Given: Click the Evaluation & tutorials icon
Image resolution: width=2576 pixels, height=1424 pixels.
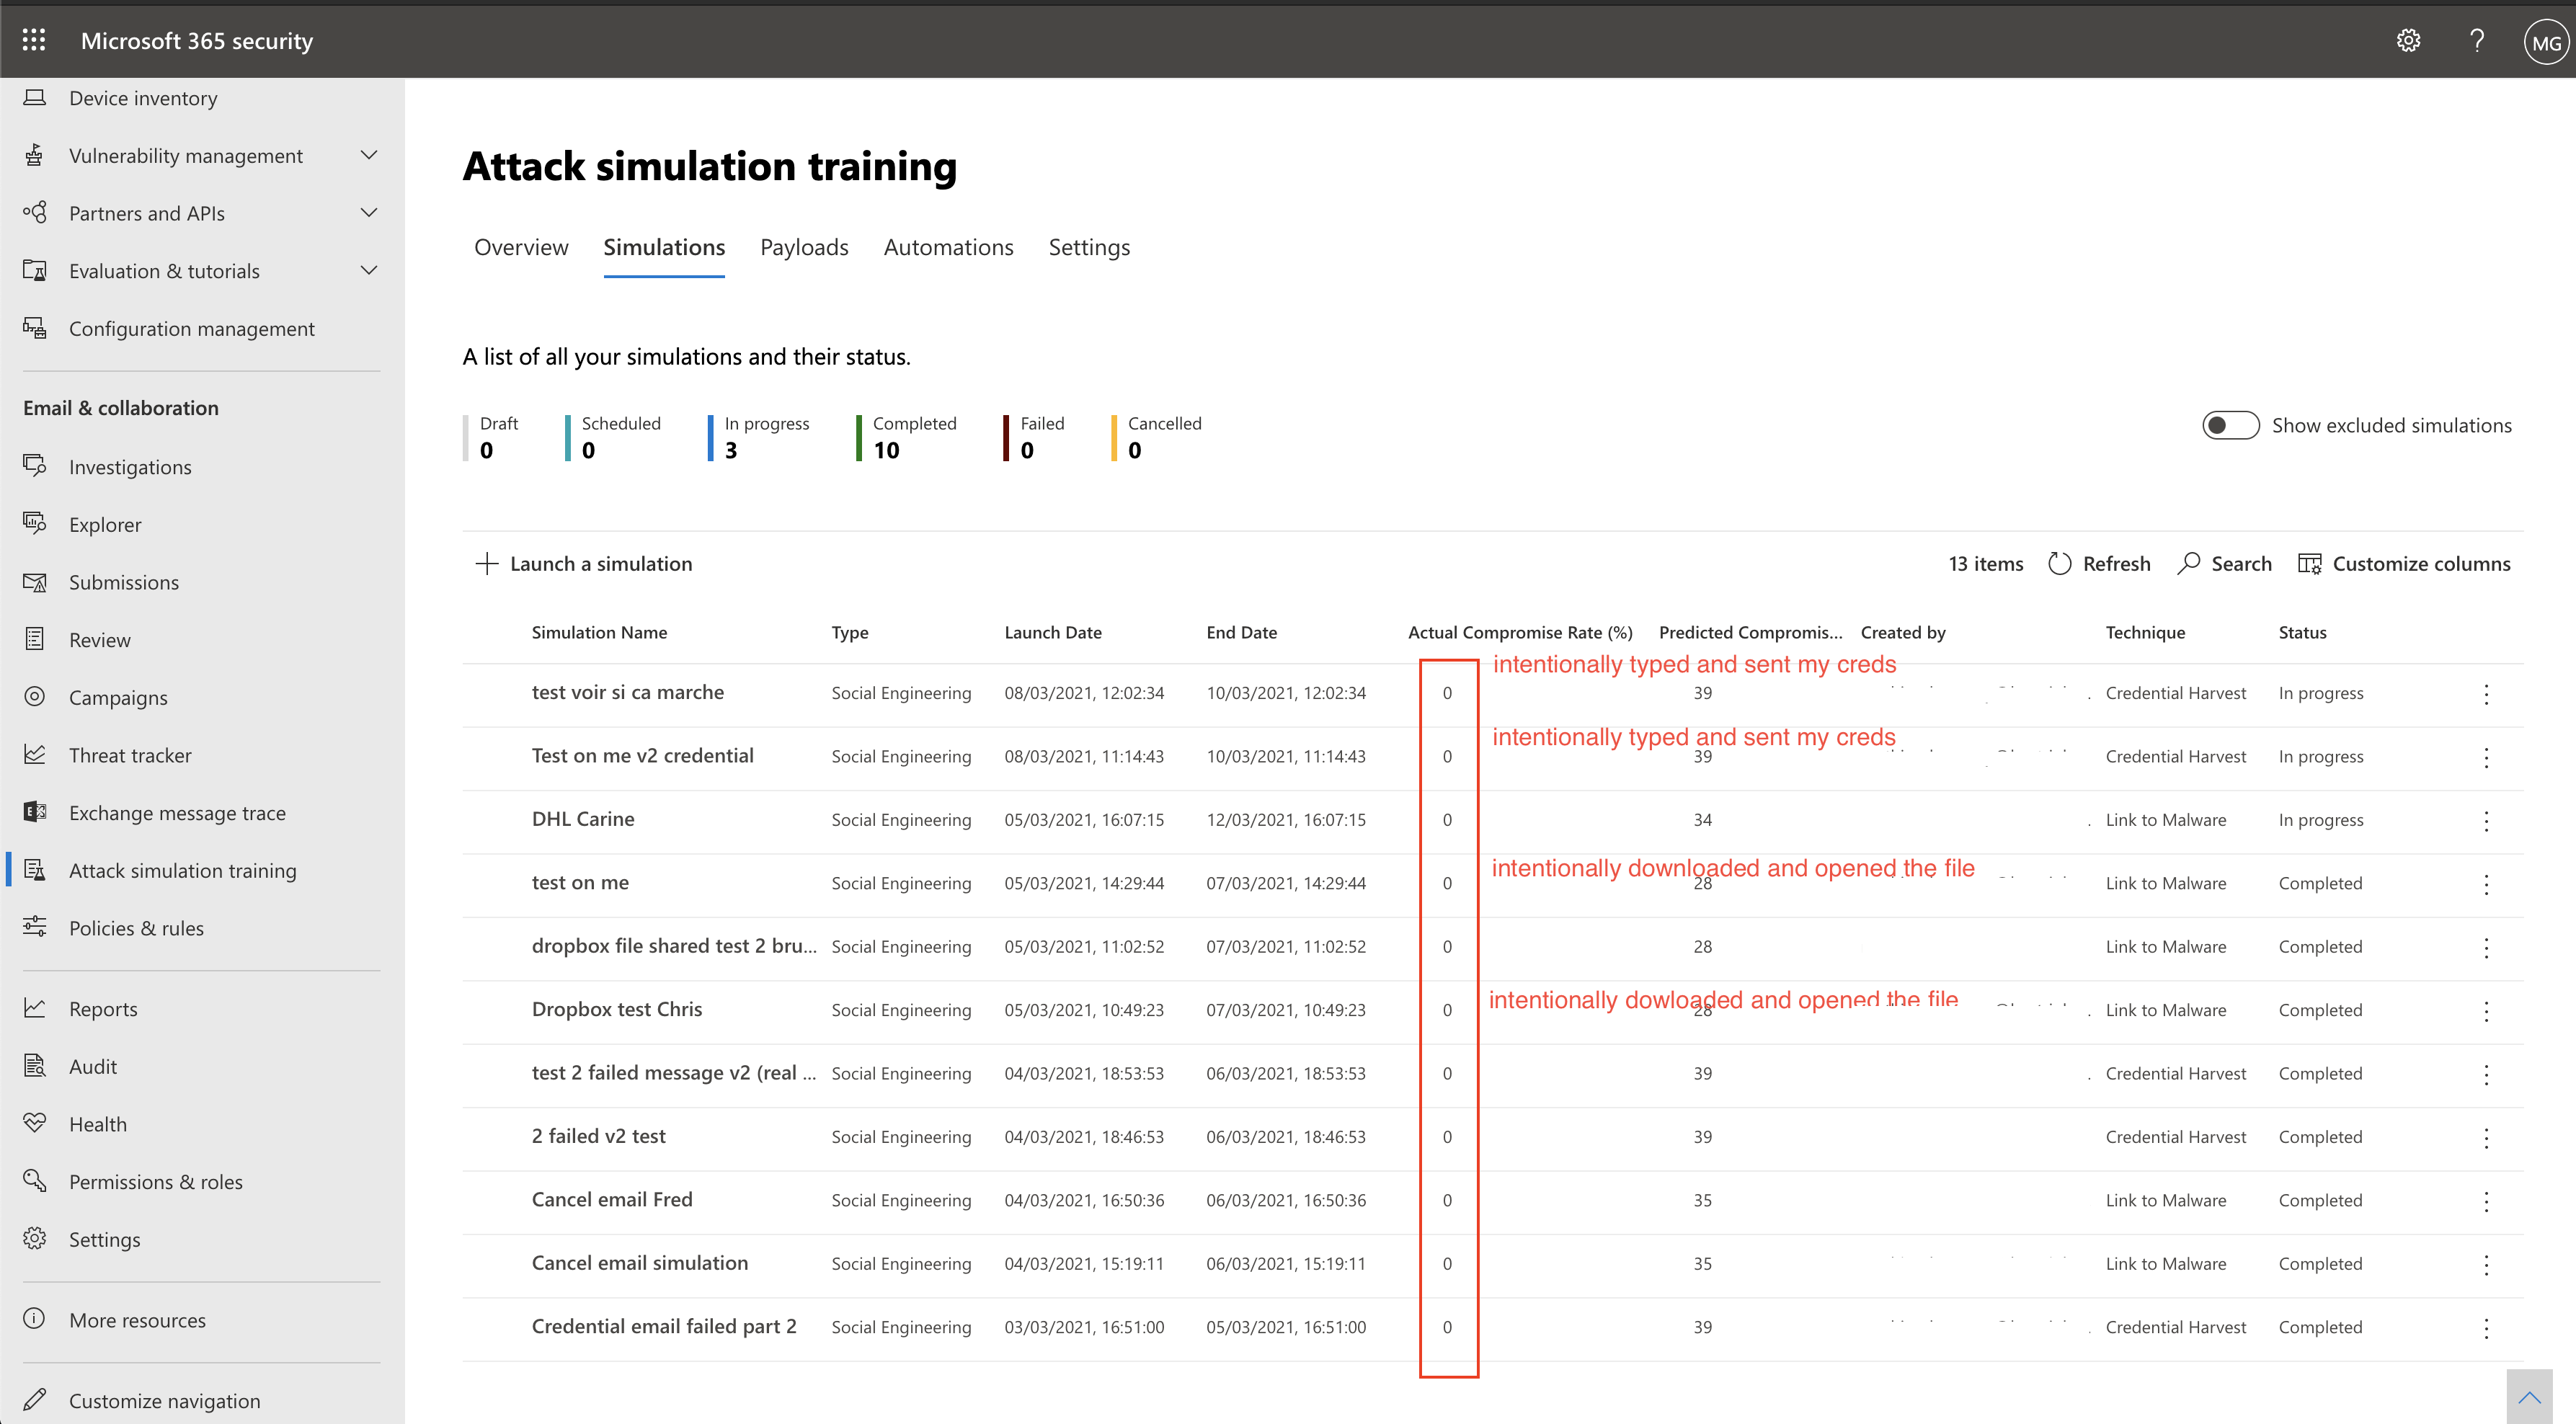Looking at the screenshot, I should (x=35, y=271).
